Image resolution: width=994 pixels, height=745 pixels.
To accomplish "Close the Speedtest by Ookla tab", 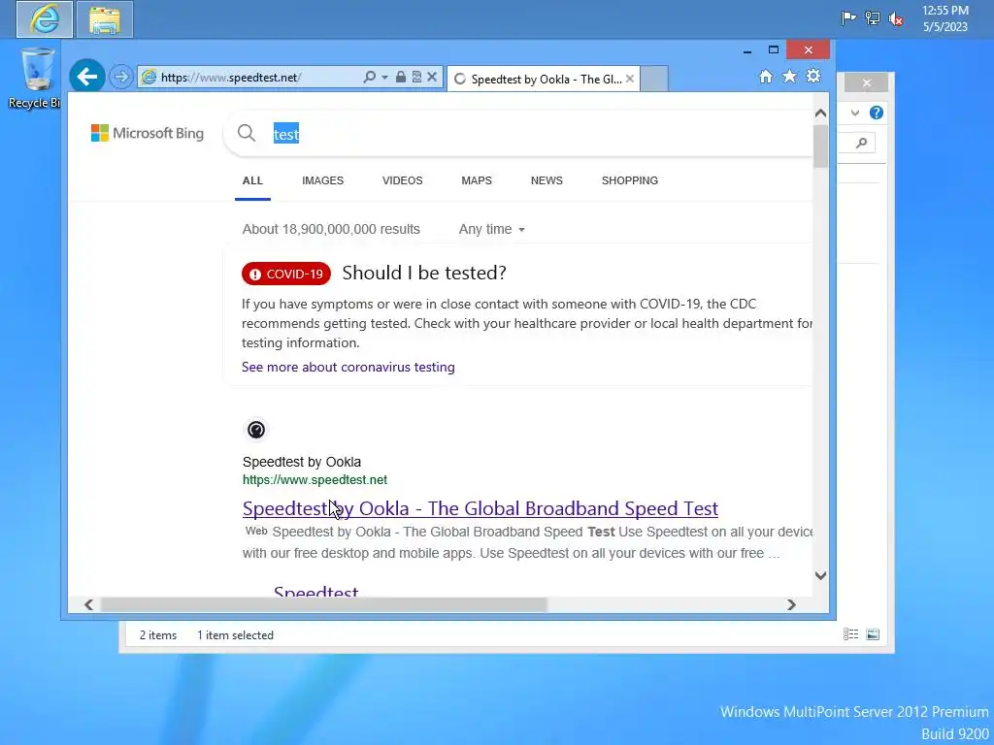I will pos(629,79).
